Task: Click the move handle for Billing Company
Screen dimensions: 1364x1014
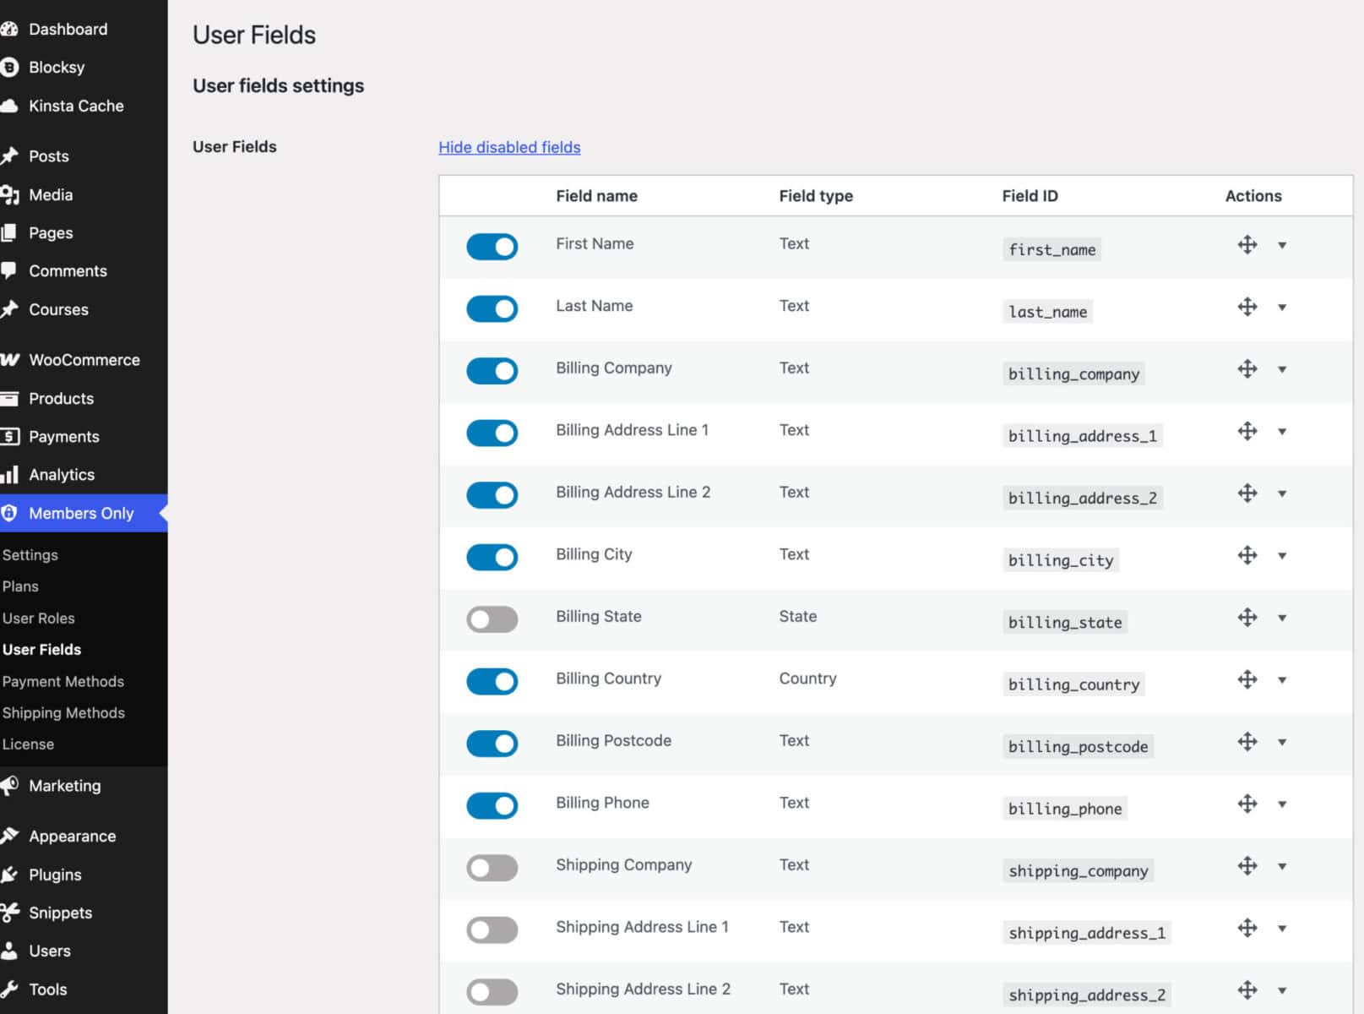Action: [1247, 369]
